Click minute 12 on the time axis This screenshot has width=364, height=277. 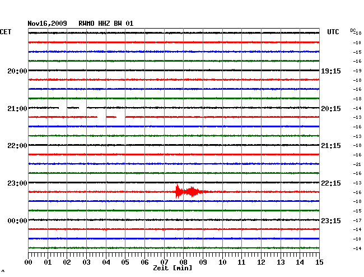(x=261, y=262)
